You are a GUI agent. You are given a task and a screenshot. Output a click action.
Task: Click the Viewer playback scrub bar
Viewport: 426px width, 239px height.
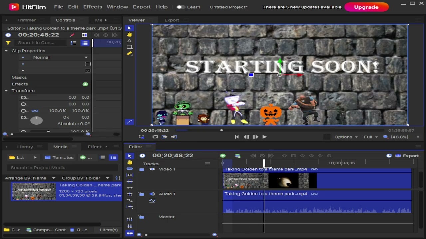click(280, 130)
